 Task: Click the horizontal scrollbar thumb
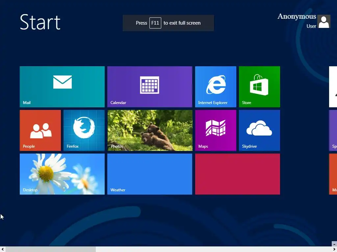point(50,249)
